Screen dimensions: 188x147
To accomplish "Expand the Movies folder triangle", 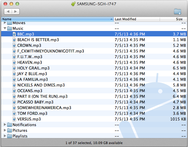I will (5, 23).
